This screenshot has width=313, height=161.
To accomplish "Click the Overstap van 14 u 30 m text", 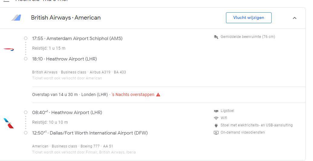I will (x=55, y=94).
